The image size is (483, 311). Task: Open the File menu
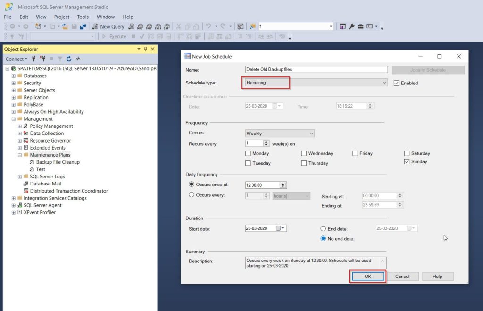(x=8, y=17)
